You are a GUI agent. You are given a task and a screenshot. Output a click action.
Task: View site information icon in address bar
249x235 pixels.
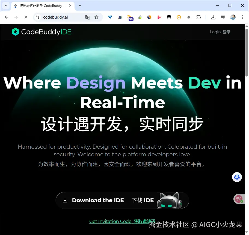coord(38,17)
